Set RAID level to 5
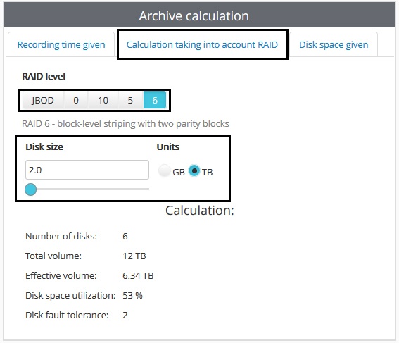 [130, 100]
